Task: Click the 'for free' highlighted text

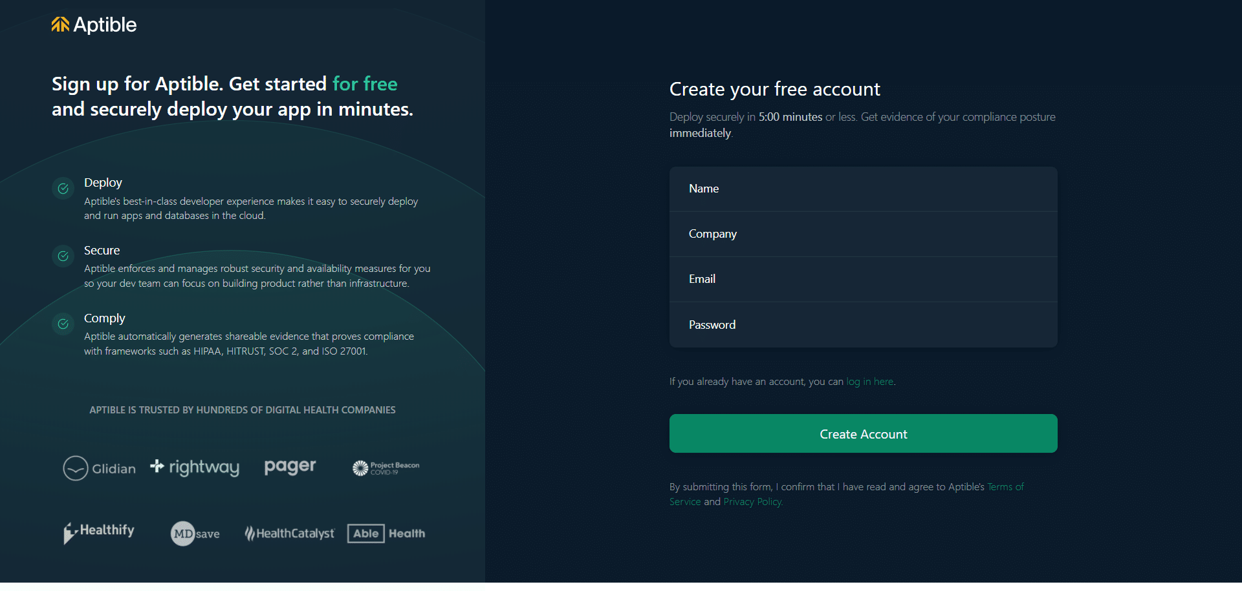Action: (x=365, y=84)
